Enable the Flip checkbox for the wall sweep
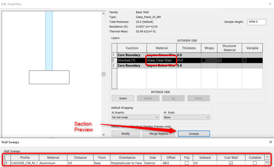274x167 pixels. pos(187,163)
